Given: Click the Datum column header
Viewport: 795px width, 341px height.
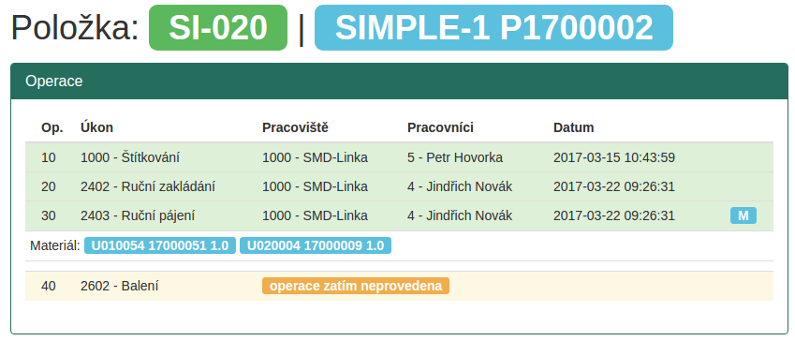Looking at the screenshot, I should coord(573,127).
